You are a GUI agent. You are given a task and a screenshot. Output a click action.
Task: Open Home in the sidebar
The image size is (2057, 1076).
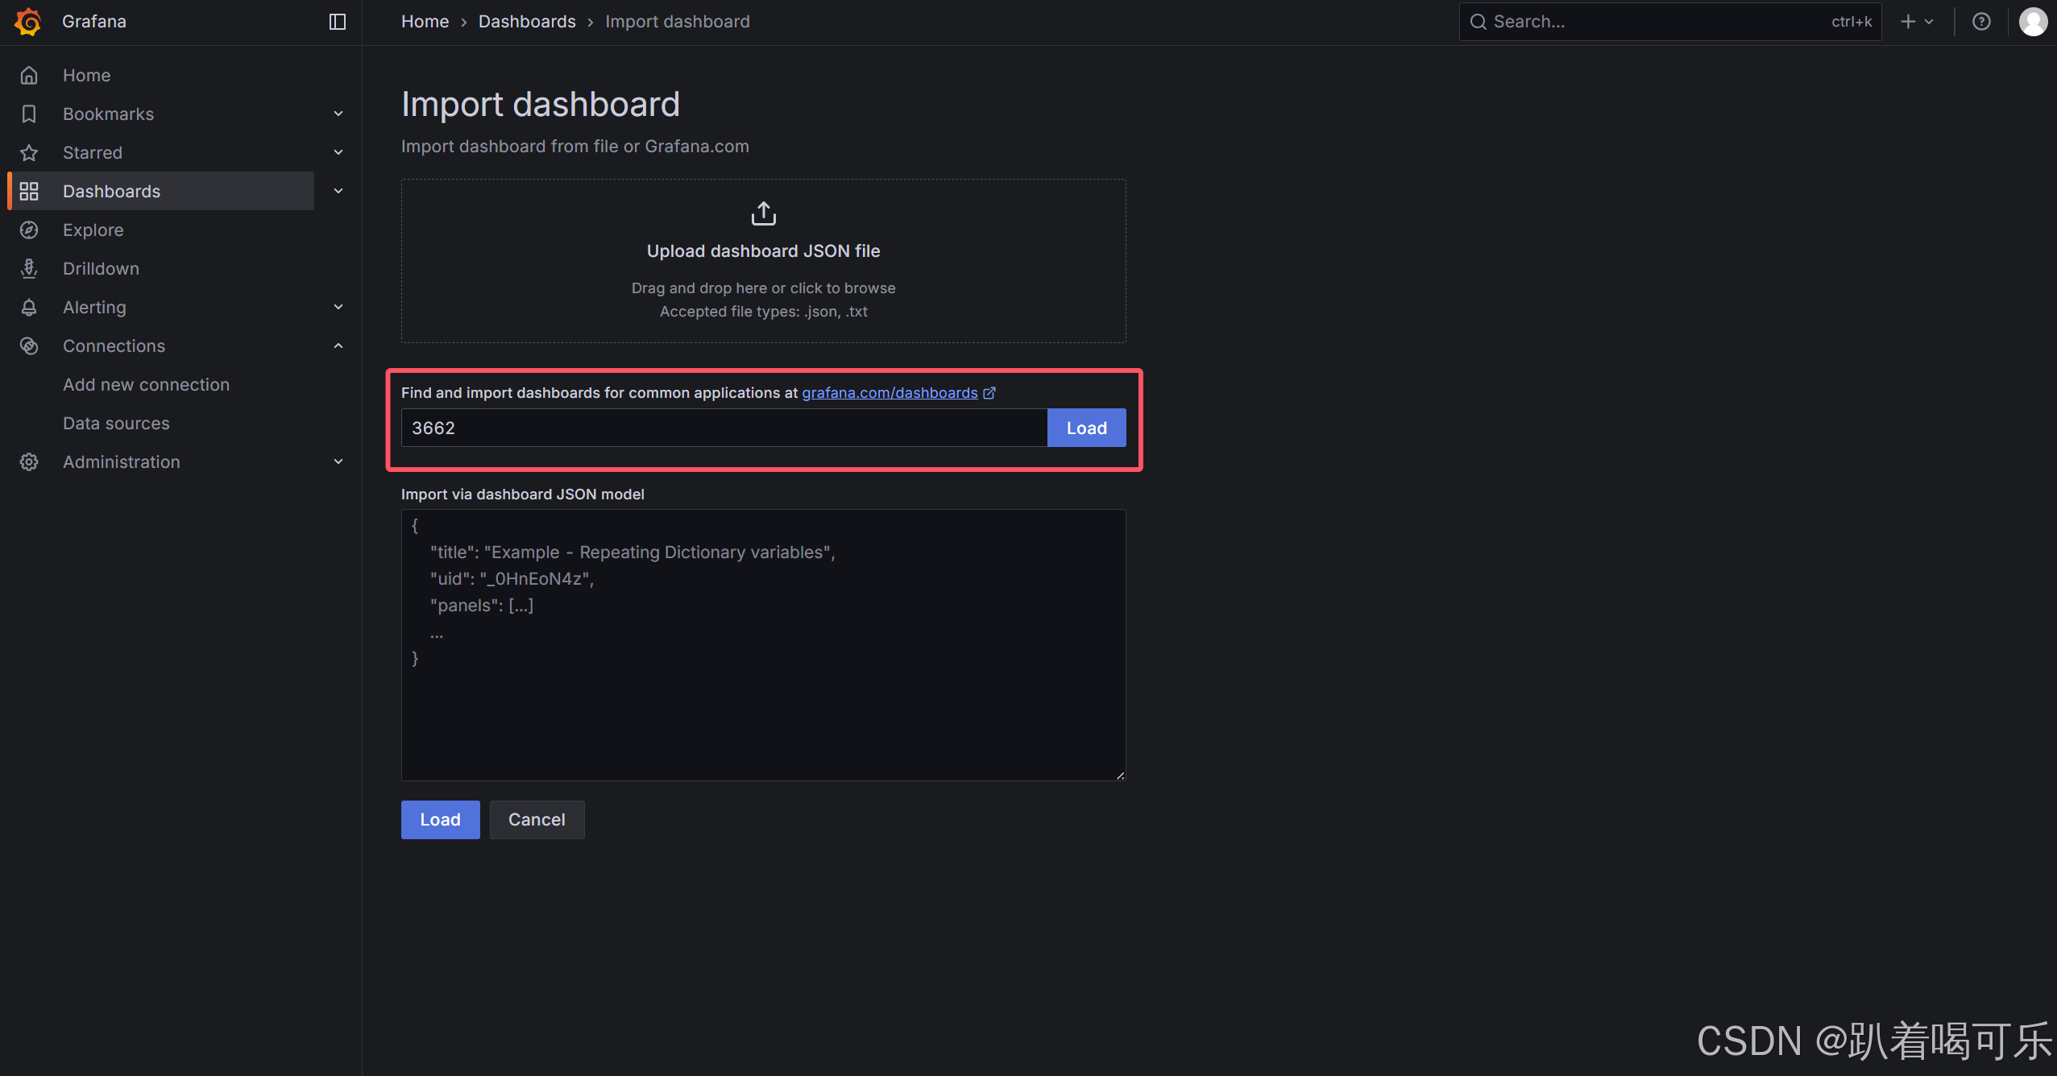(87, 75)
